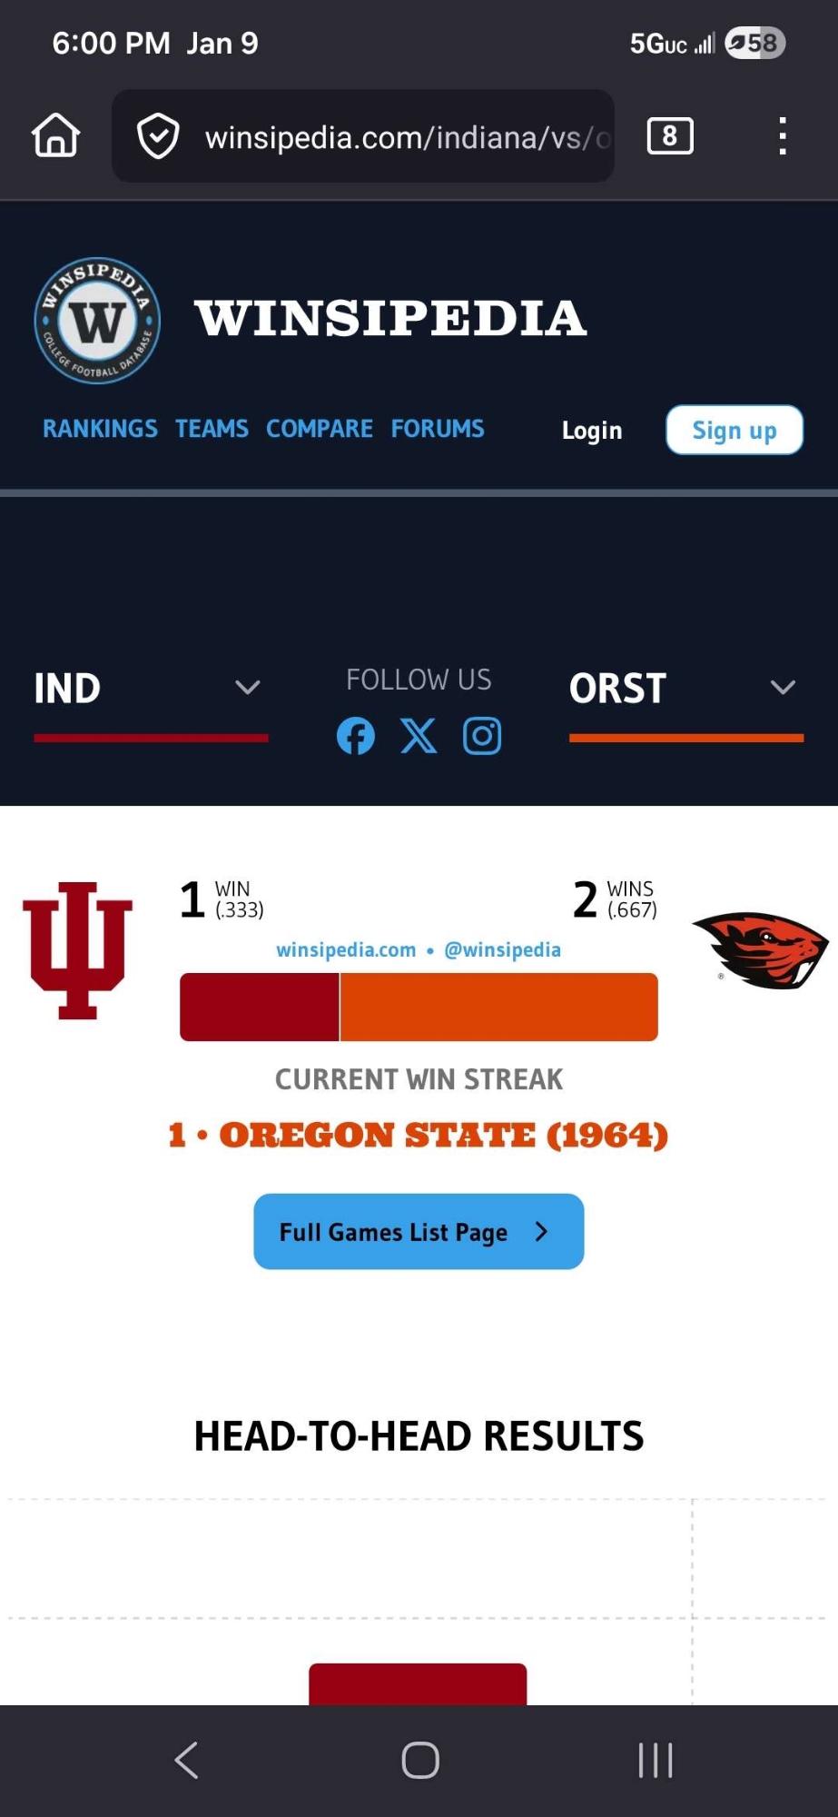Open the browser three-dot menu
Viewport: 838px width, 1817px height.
782,136
